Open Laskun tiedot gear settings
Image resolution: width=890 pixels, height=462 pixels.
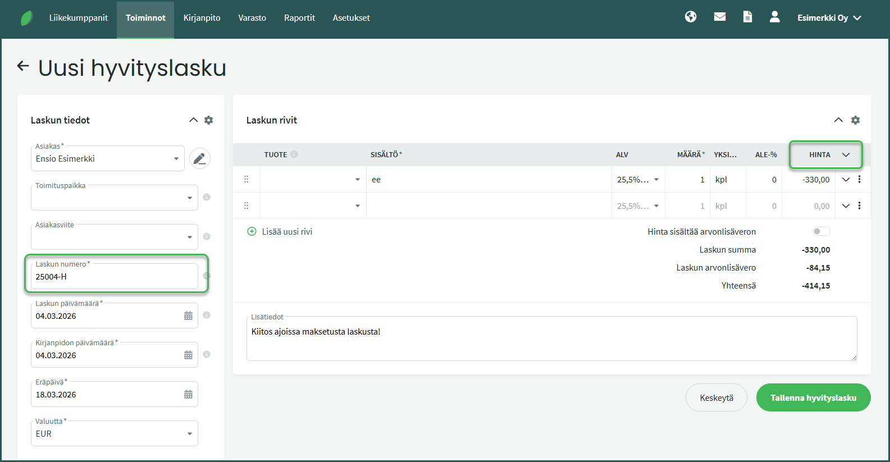[209, 120]
